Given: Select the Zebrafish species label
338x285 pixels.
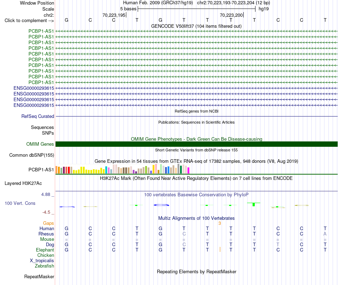Looking at the screenshot, I should coord(44,266).
